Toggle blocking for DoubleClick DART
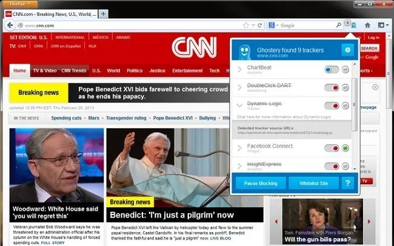 pyautogui.click(x=332, y=88)
